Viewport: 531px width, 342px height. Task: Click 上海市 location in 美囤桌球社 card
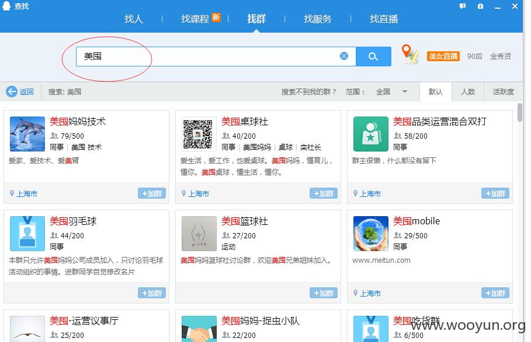(x=199, y=194)
